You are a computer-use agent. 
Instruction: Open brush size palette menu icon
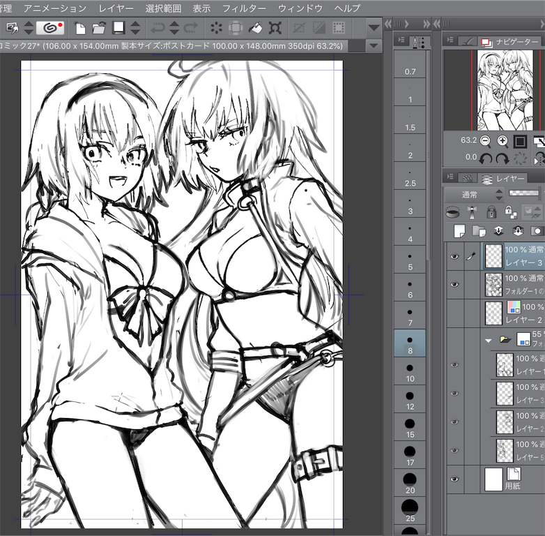pos(401,40)
